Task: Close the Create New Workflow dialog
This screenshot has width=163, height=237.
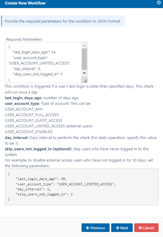Action: click(x=159, y=3)
